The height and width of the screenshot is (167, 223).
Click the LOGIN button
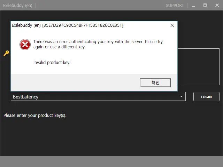coord(206,97)
